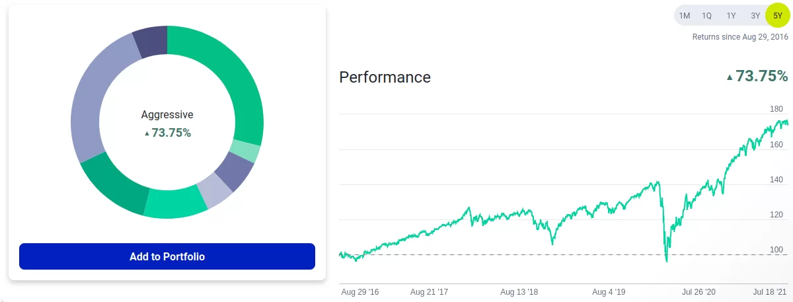Click the small mint green donut segment
This screenshot has width=793, height=302.
pos(245,151)
